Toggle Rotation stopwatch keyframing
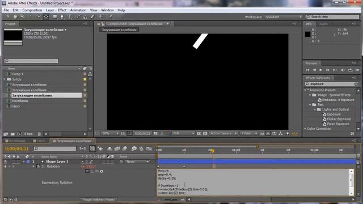 pyautogui.click(x=38, y=167)
